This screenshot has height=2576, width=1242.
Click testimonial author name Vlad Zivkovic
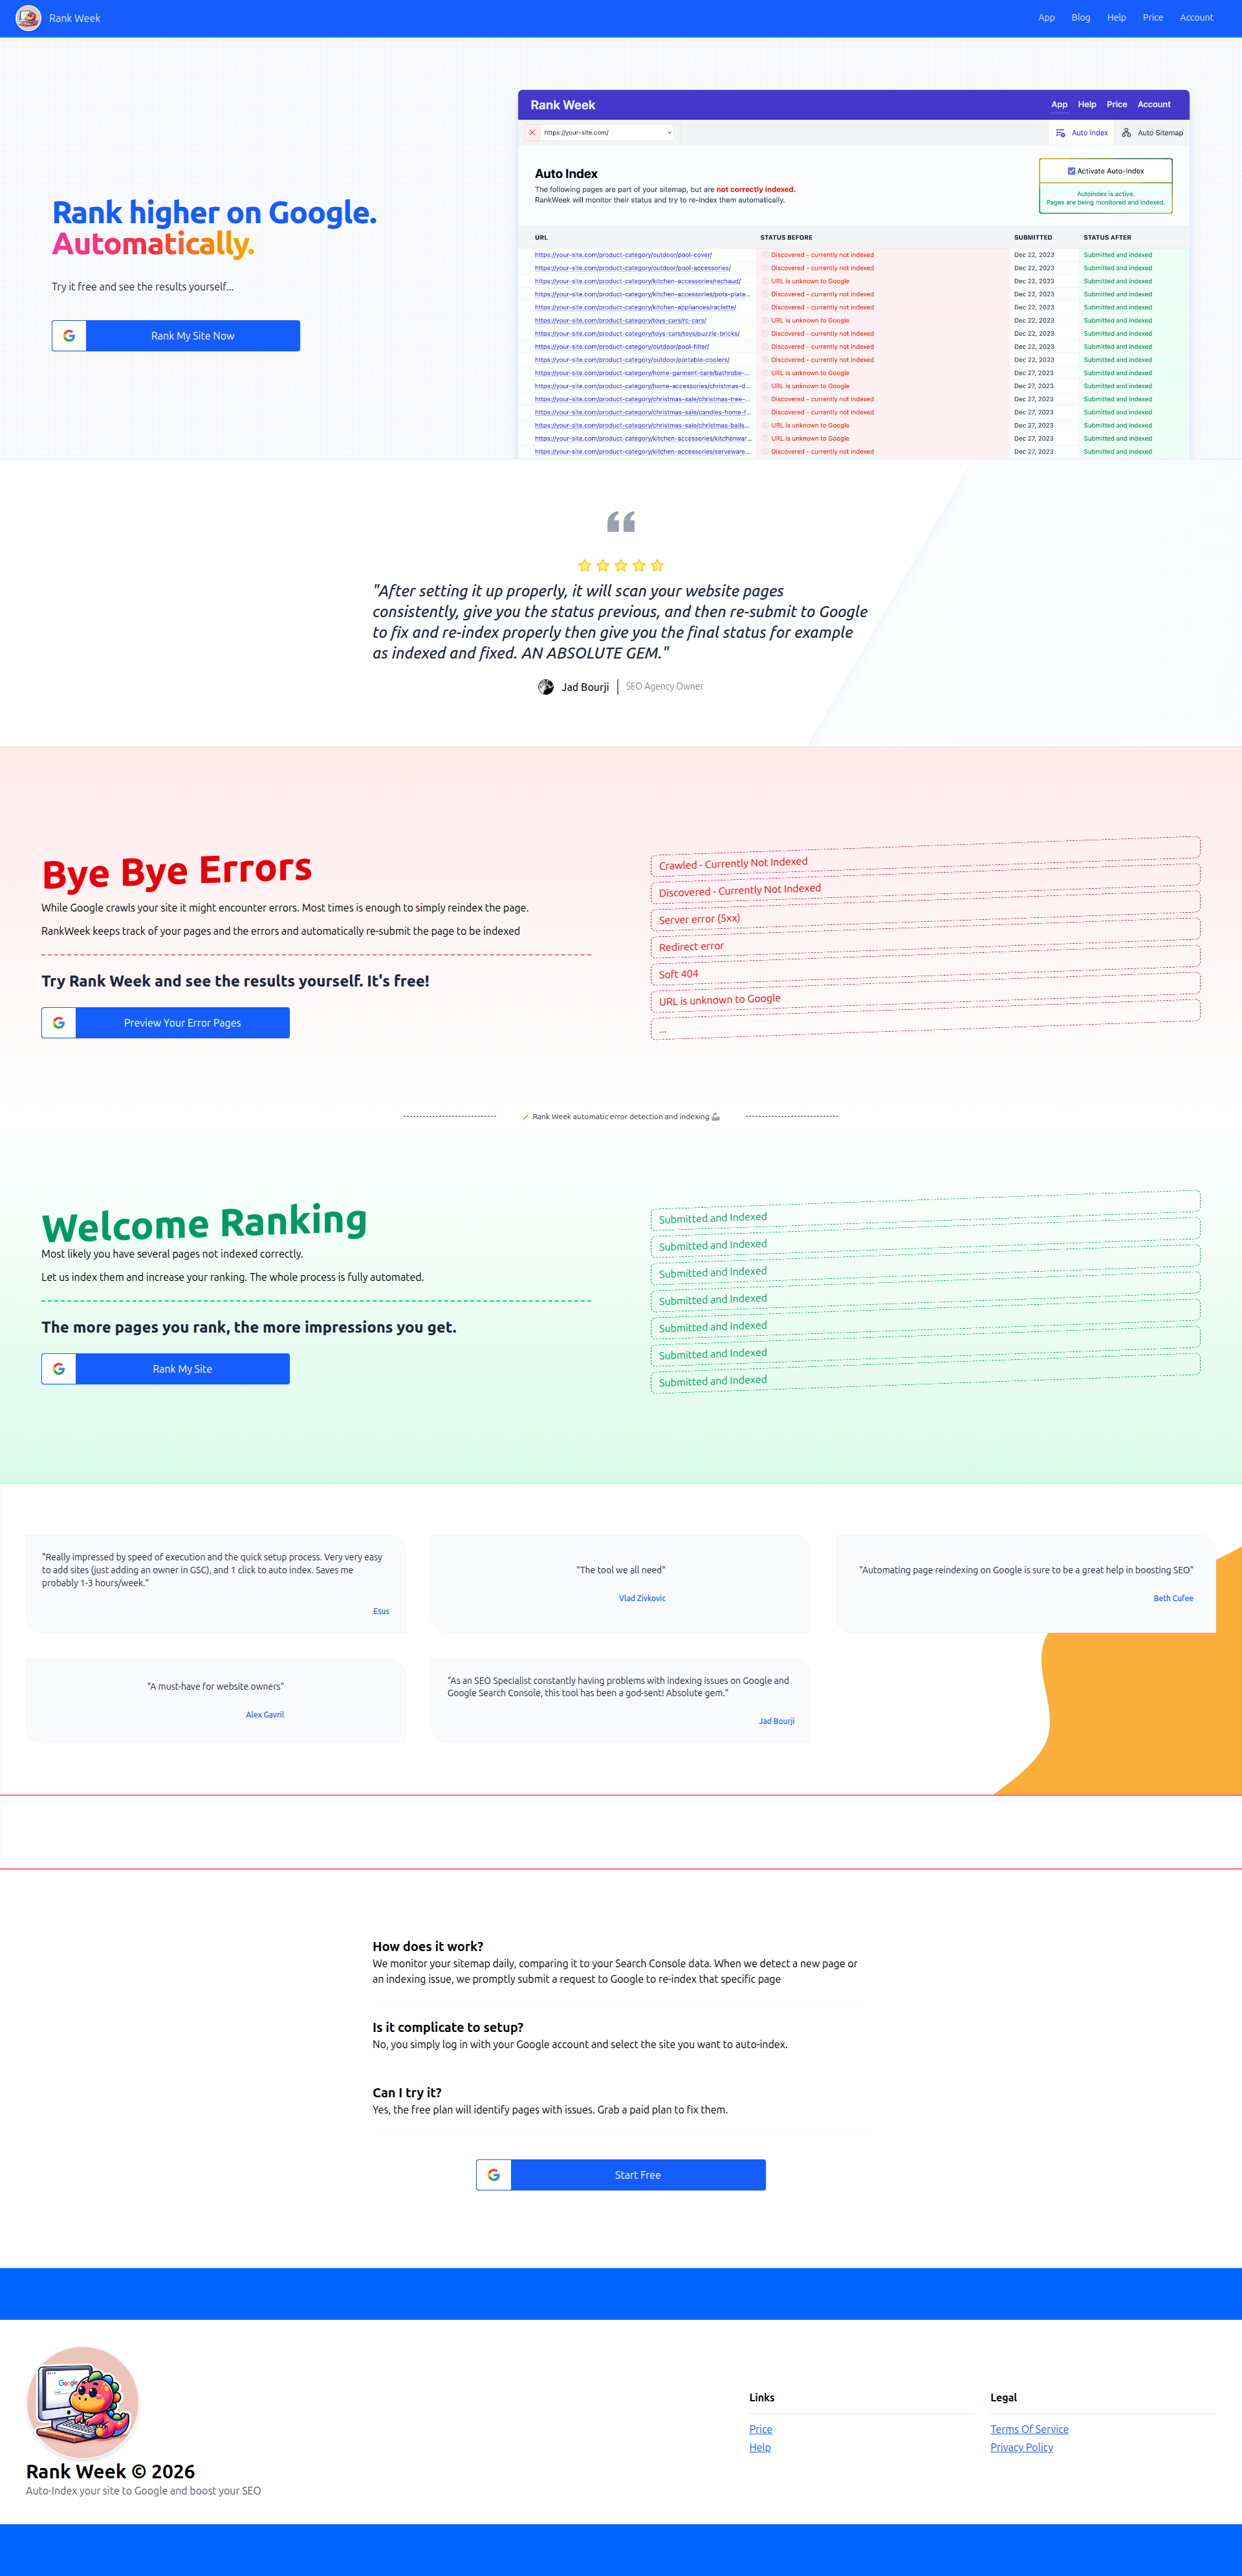tap(642, 1598)
